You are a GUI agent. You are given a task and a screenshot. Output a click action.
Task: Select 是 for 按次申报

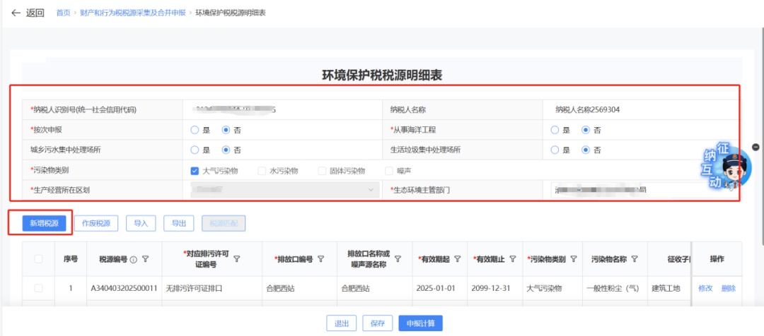(195, 130)
